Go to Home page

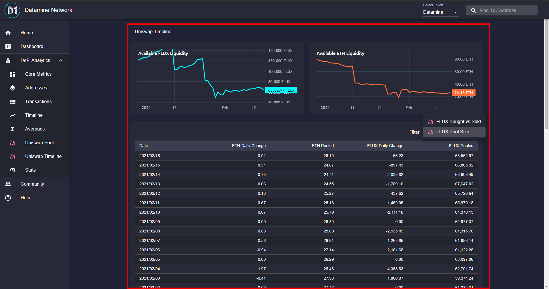pyautogui.click(x=34, y=33)
